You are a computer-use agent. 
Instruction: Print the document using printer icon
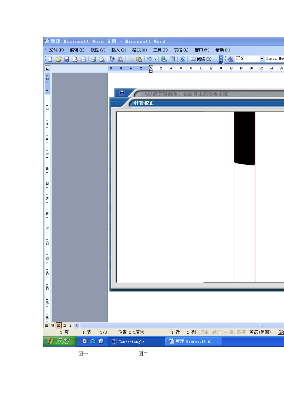94,59
